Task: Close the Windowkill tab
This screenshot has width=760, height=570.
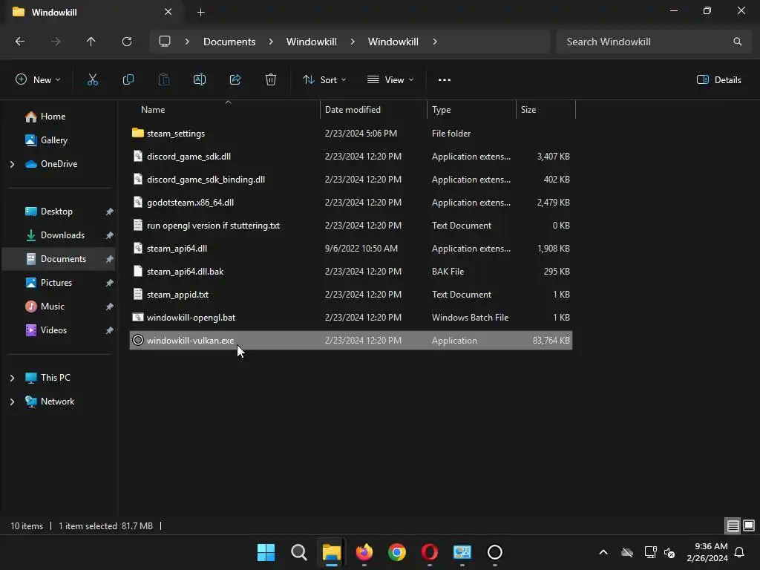Action: 168,12
